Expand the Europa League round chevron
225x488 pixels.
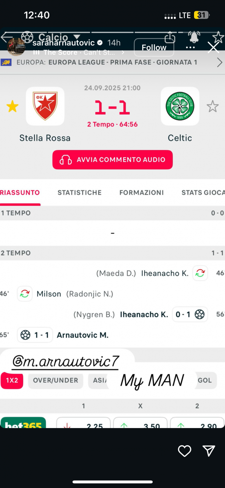[219, 62]
